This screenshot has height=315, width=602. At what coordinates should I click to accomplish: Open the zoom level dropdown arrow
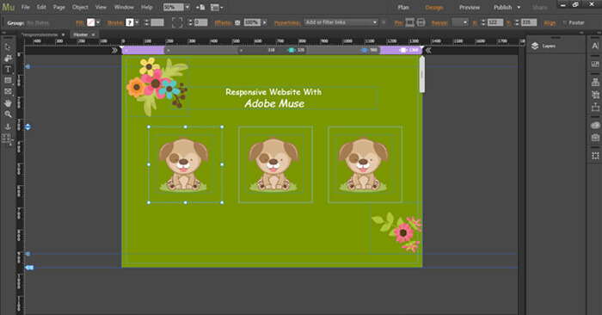tap(187, 7)
